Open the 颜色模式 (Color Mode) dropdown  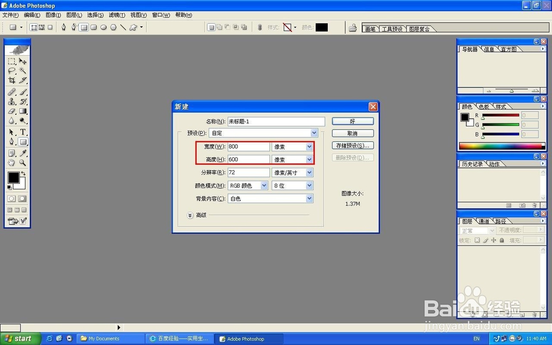tap(263, 185)
